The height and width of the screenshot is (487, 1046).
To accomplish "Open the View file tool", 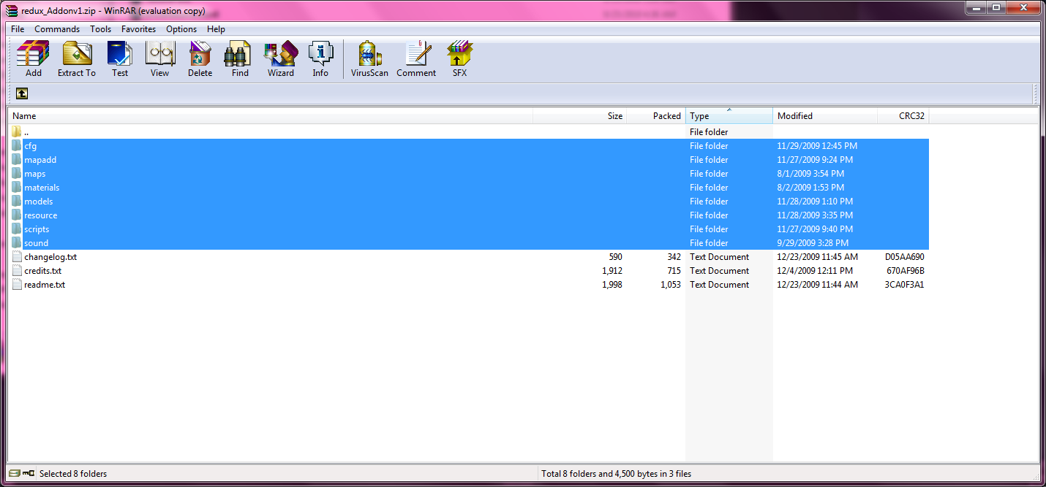I will (159, 58).
